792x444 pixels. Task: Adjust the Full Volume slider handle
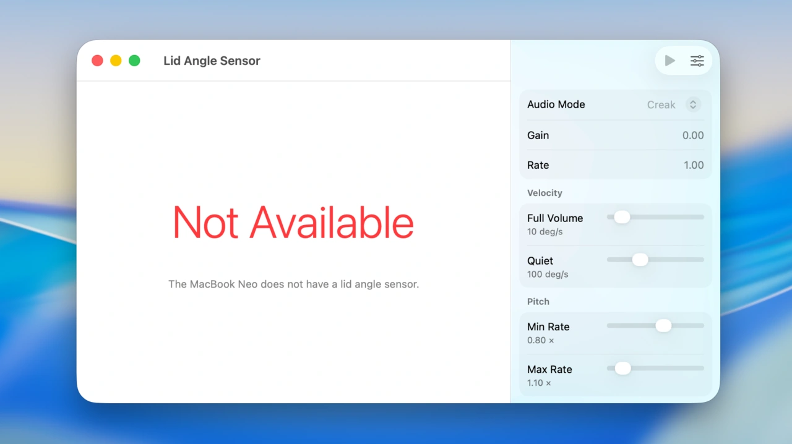pyautogui.click(x=622, y=217)
